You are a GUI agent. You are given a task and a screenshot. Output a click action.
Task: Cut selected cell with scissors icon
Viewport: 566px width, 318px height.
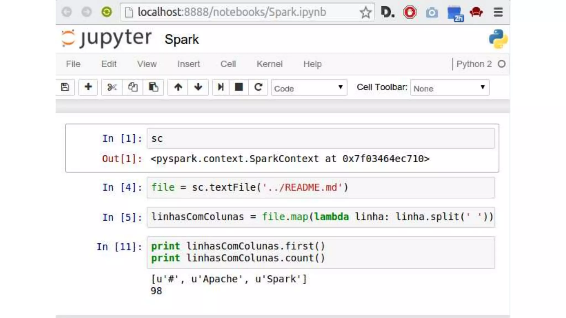[x=112, y=87]
